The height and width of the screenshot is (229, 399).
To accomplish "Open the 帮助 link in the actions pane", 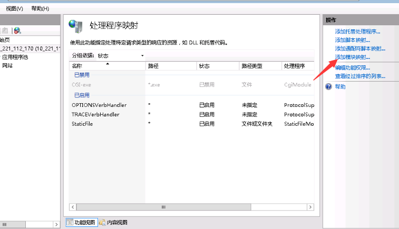I will tap(340, 87).
